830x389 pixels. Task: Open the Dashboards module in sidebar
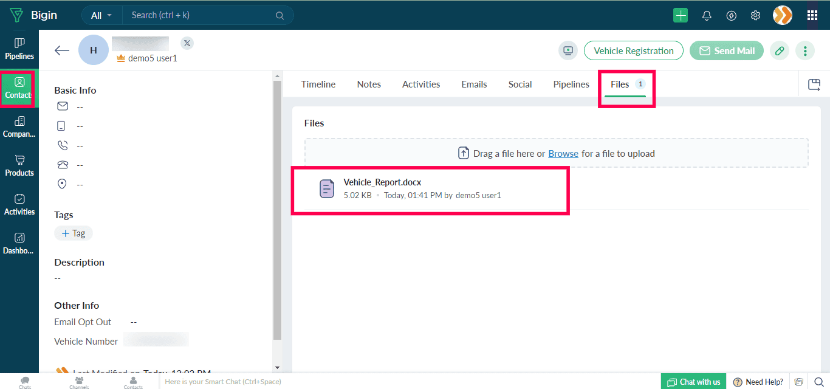click(19, 244)
